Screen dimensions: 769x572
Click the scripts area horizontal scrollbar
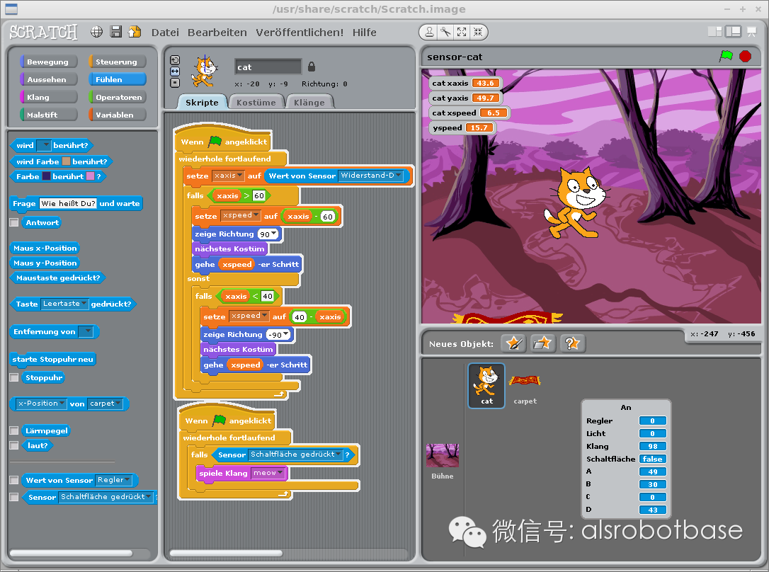coord(226,553)
